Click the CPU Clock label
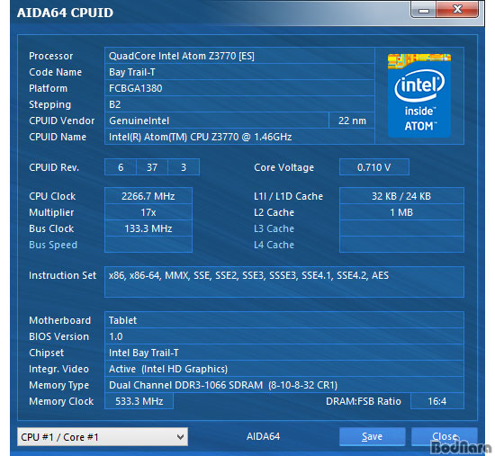 52,196
